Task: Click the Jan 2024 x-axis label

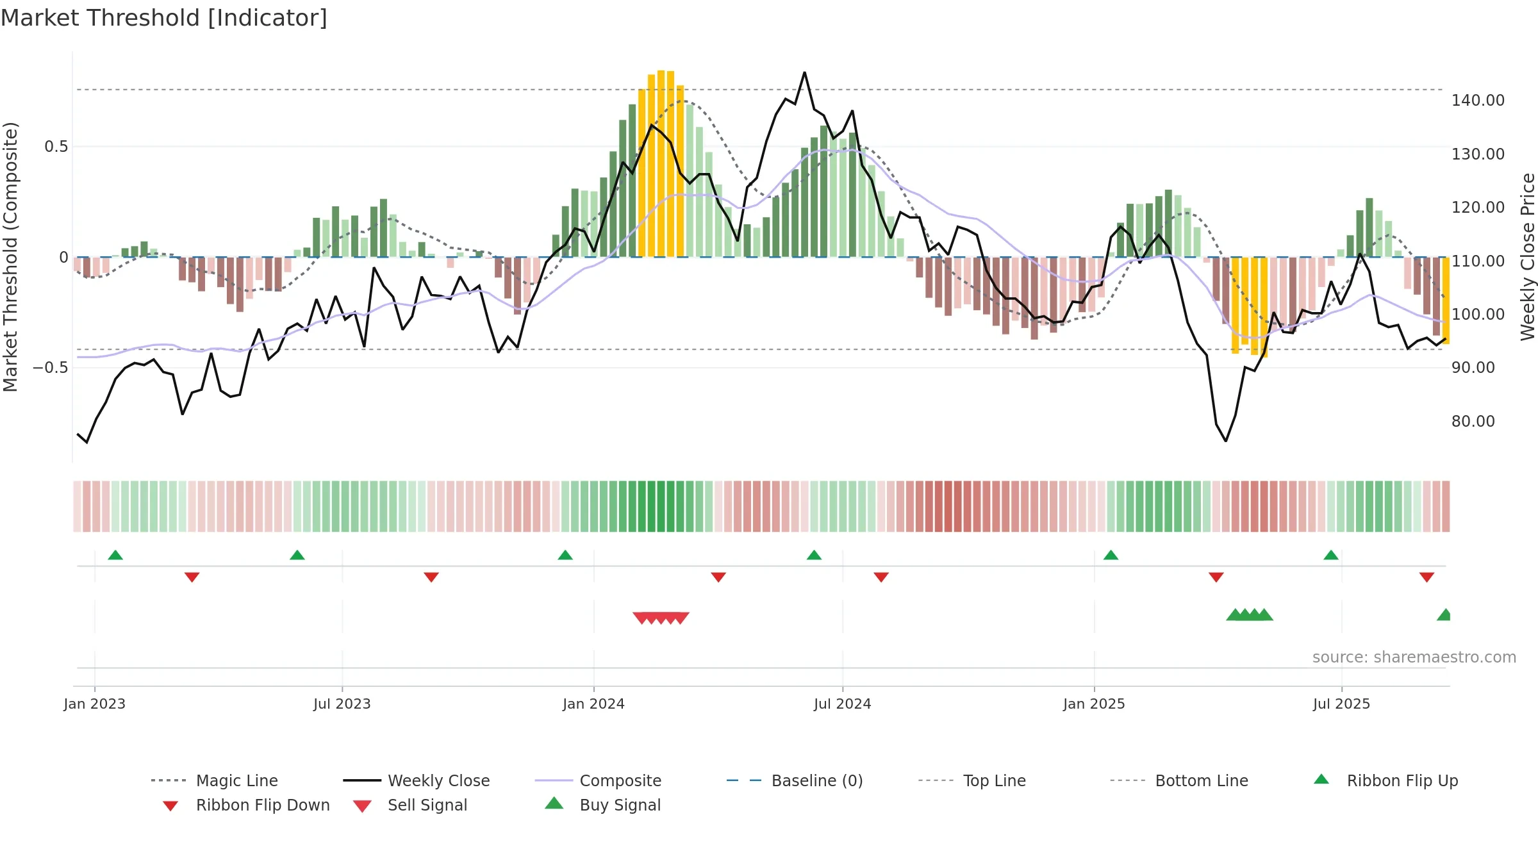Action: pos(594,704)
